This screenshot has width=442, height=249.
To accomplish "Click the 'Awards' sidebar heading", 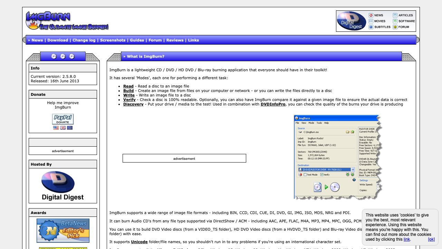I will click(x=38, y=213).
